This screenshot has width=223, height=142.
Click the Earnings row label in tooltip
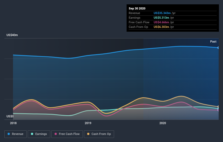134,18
